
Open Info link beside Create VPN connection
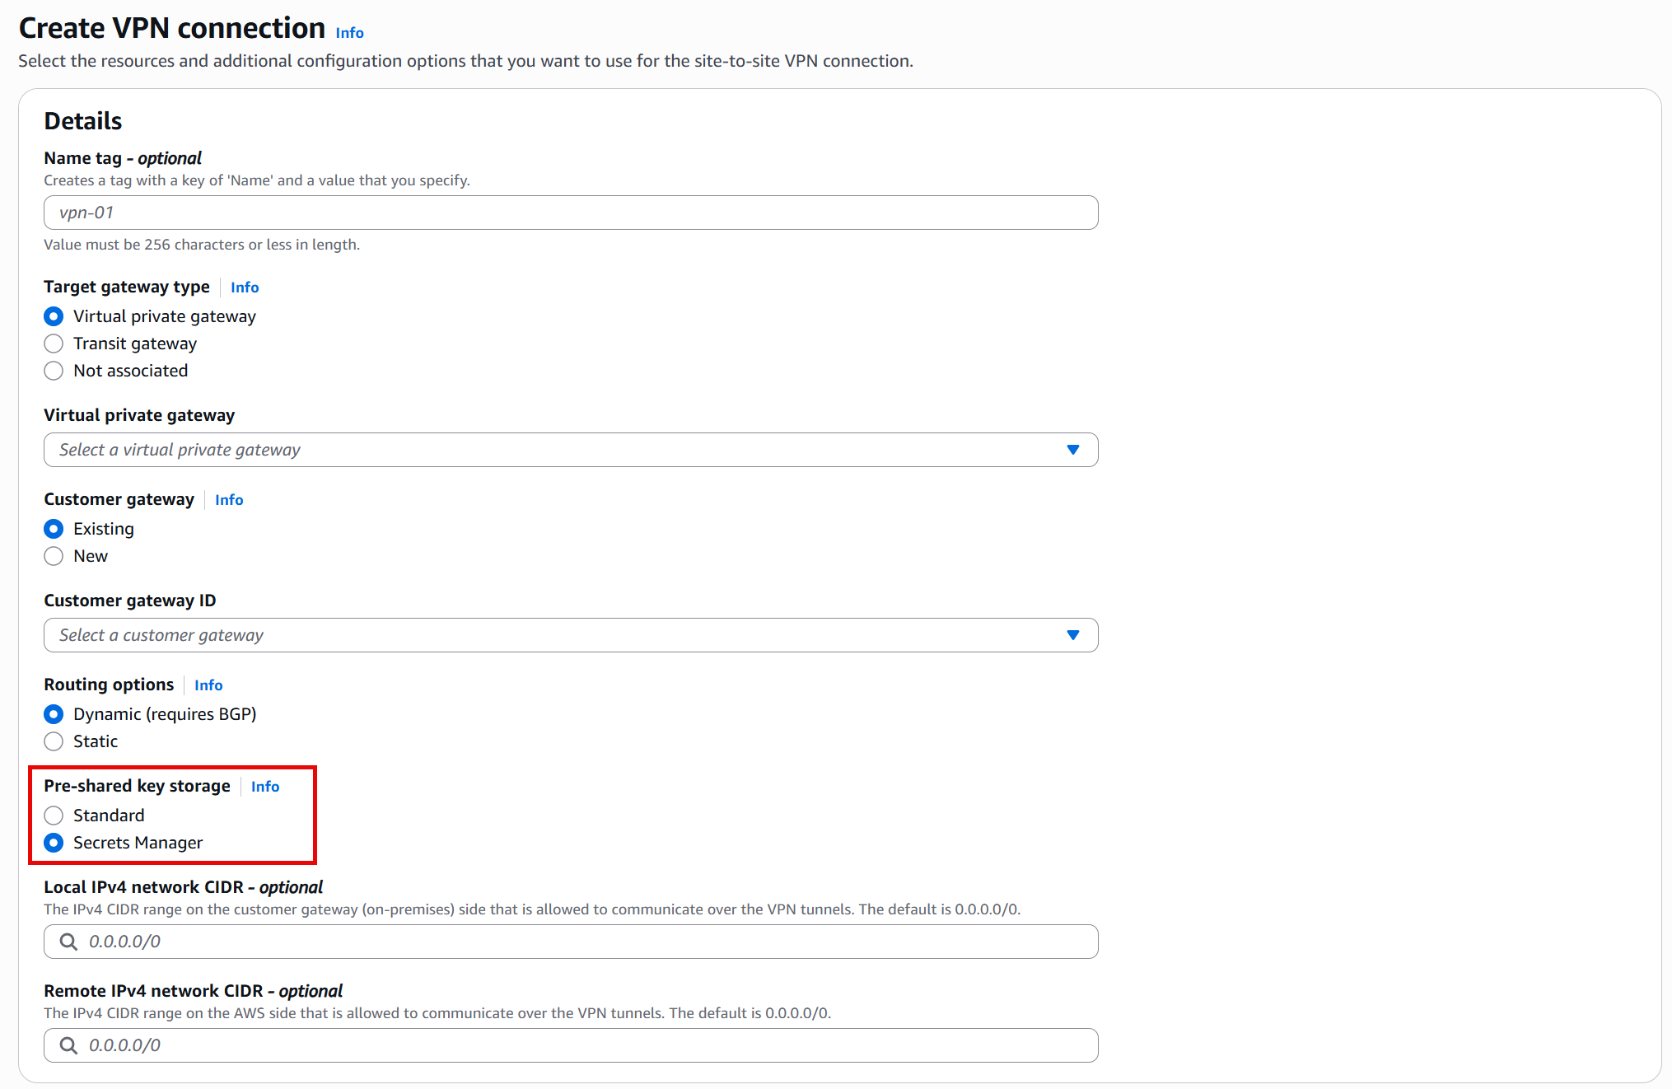point(349,33)
